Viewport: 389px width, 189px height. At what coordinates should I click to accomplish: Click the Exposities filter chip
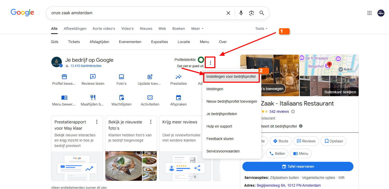(x=160, y=42)
